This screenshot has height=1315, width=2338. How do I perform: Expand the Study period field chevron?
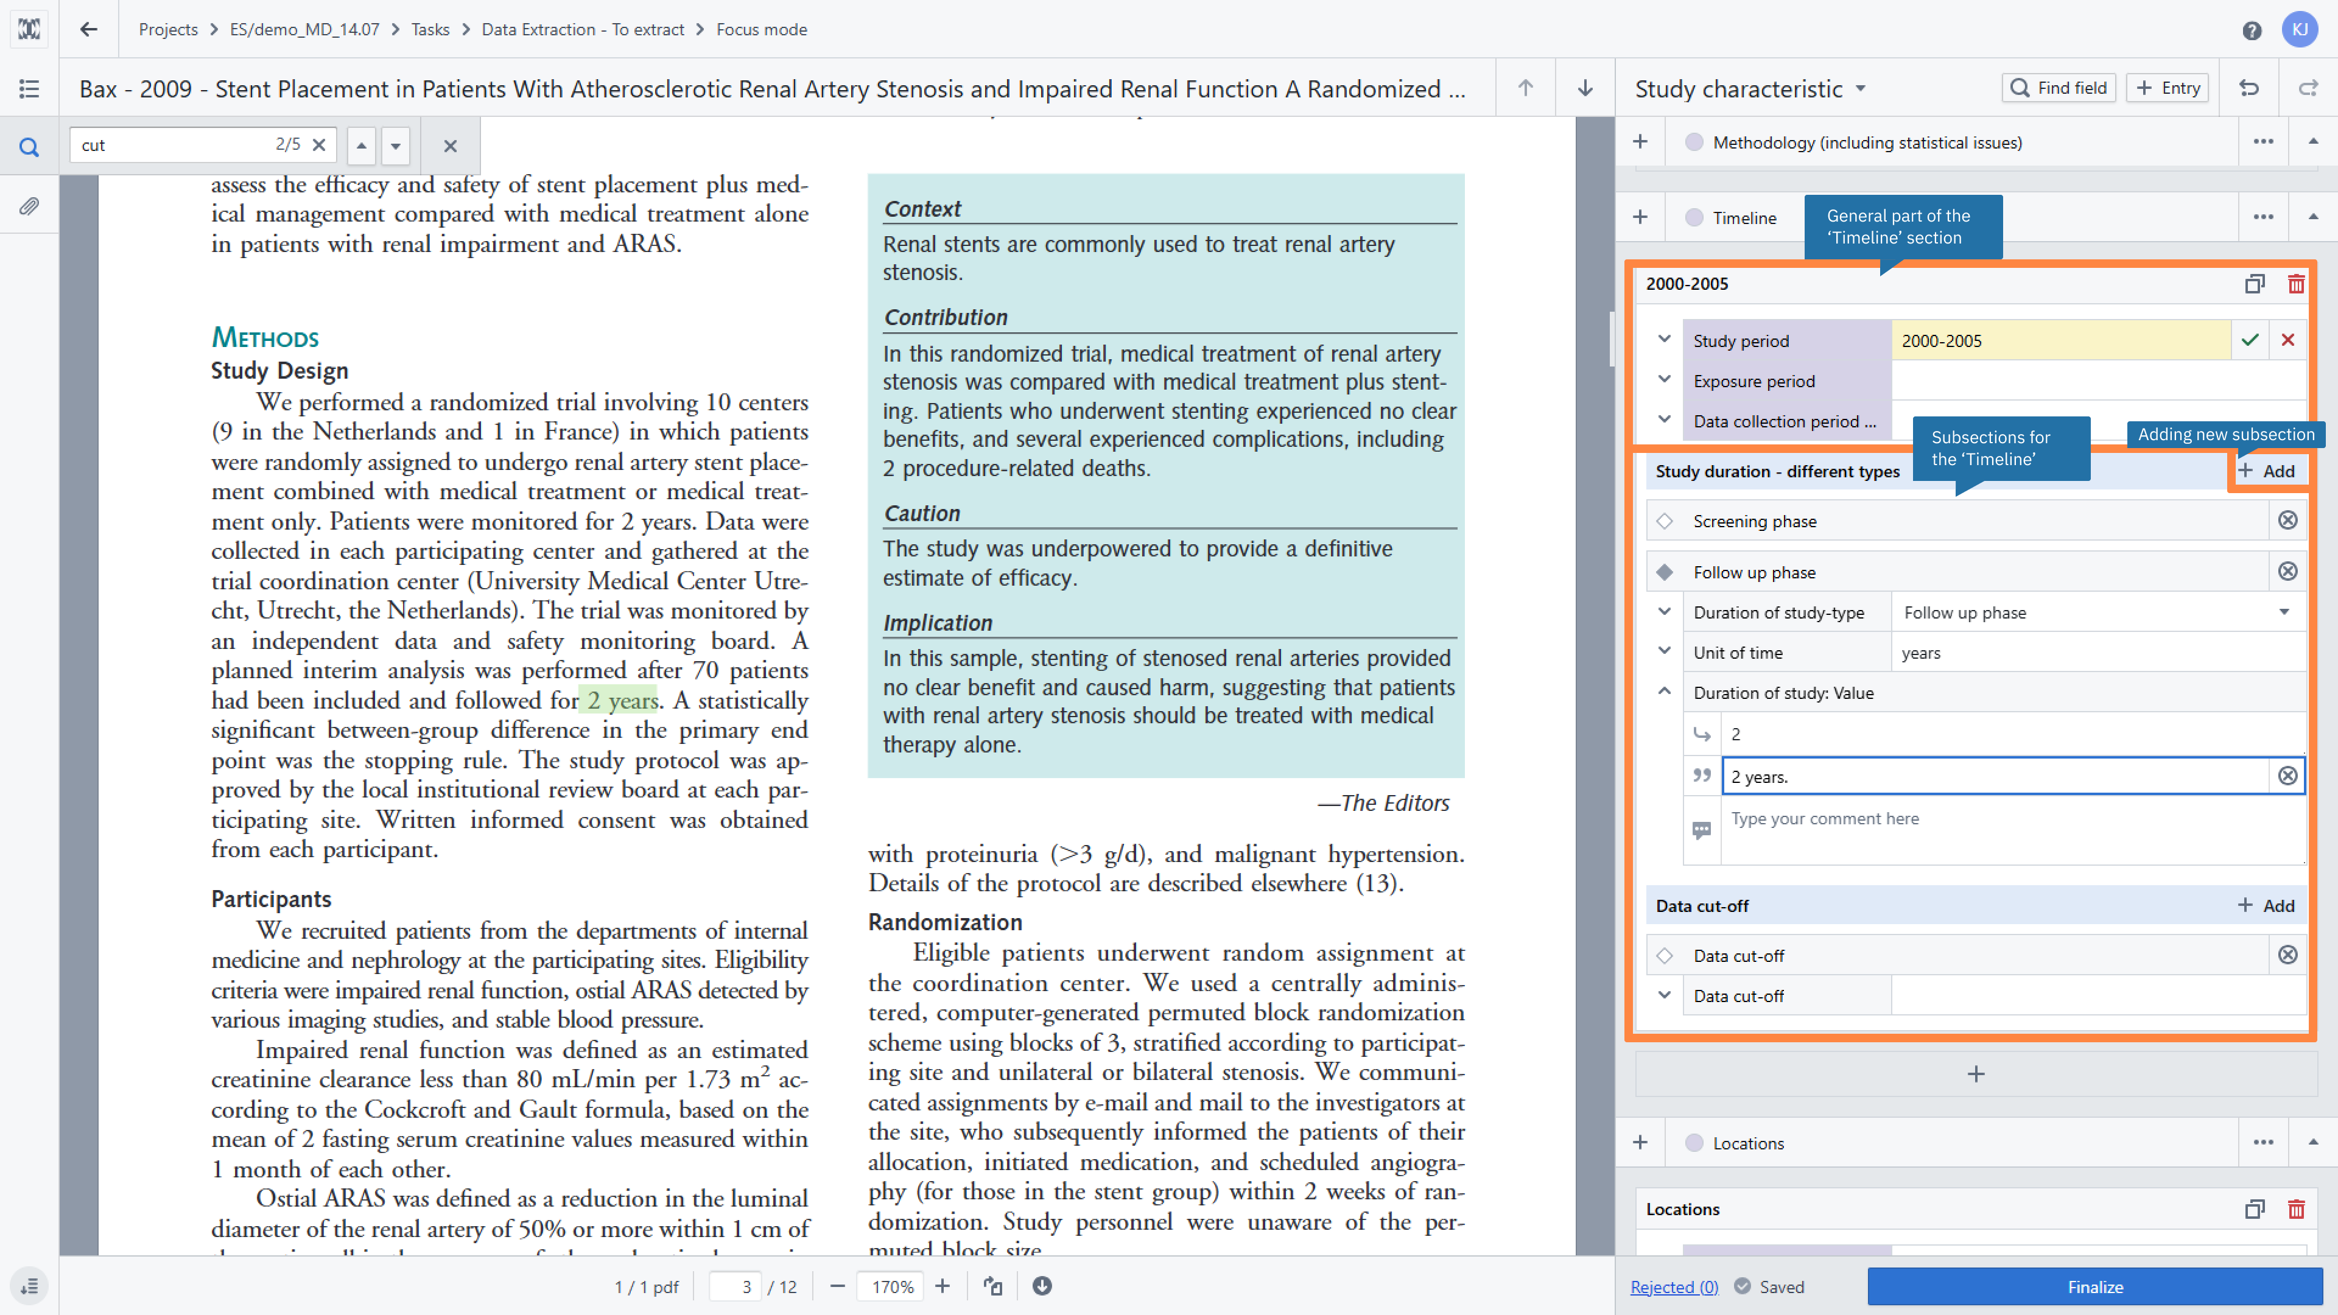click(x=1665, y=338)
